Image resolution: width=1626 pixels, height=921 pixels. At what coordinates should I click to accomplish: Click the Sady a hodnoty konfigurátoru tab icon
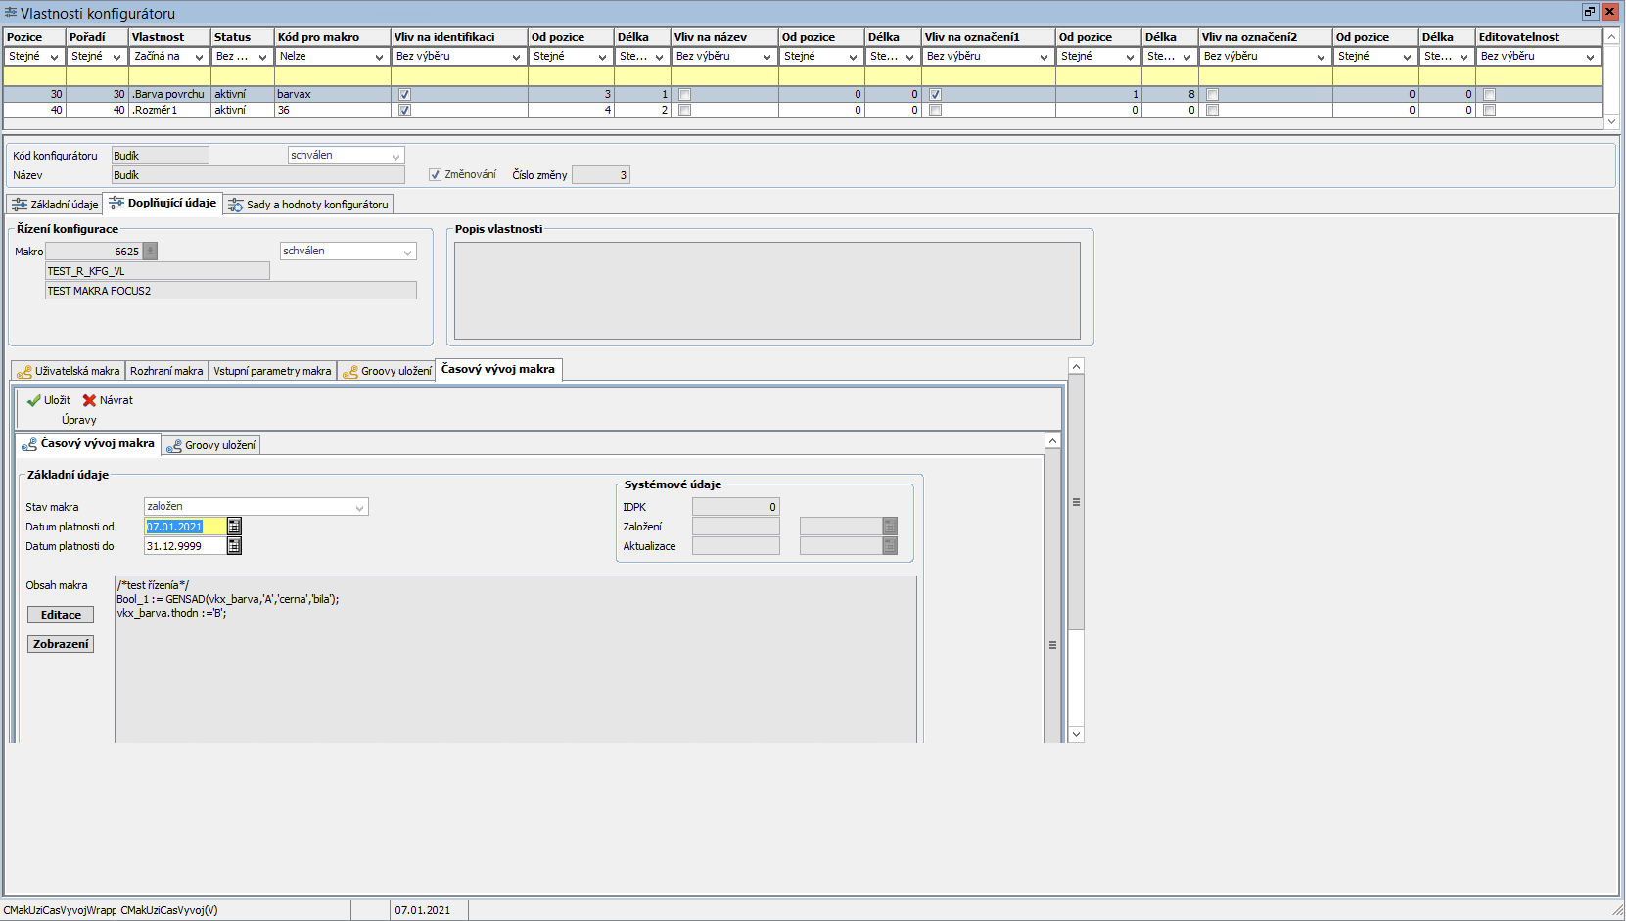(236, 205)
